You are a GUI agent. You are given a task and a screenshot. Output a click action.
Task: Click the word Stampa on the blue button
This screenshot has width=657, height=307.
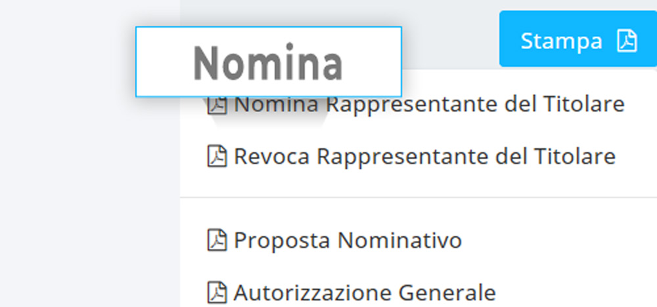(x=561, y=41)
